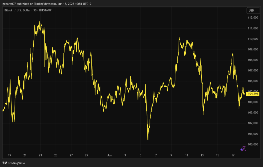Click the 110,000 price scale label
Viewport: 263px width, 167px height.
tap(253, 39)
